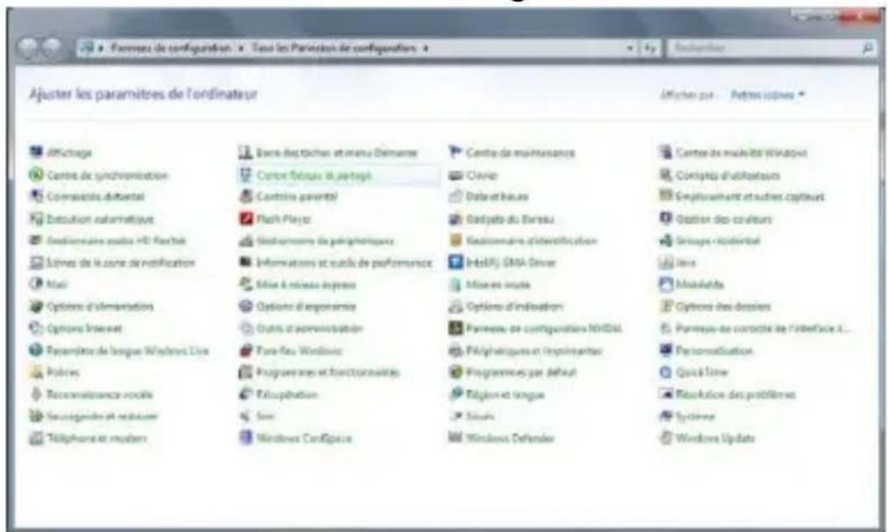Image resolution: width=888 pixels, height=532 pixels.
Task: Open Windows Update icon
Action: click(x=666, y=438)
